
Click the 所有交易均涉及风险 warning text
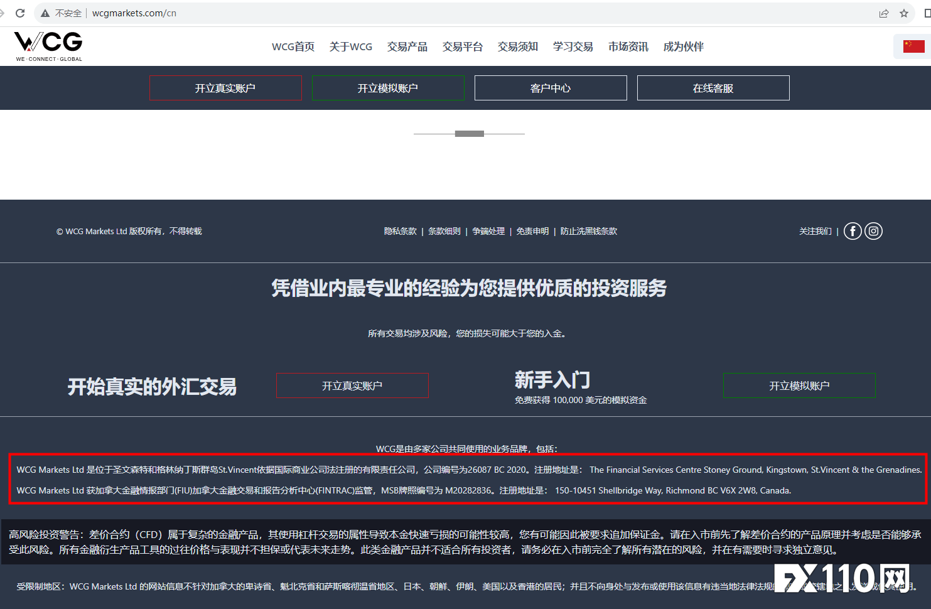pyautogui.click(x=468, y=333)
